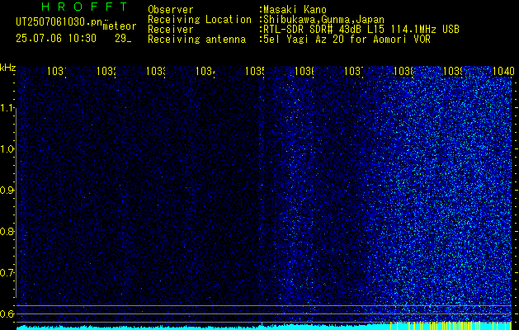Screen dimensions: 519x330
Task: Click the count value 29_
Action: (x=123, y=39)
